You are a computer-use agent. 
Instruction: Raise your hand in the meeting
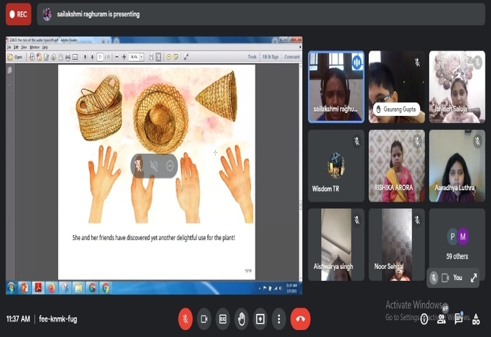point(241,319)
